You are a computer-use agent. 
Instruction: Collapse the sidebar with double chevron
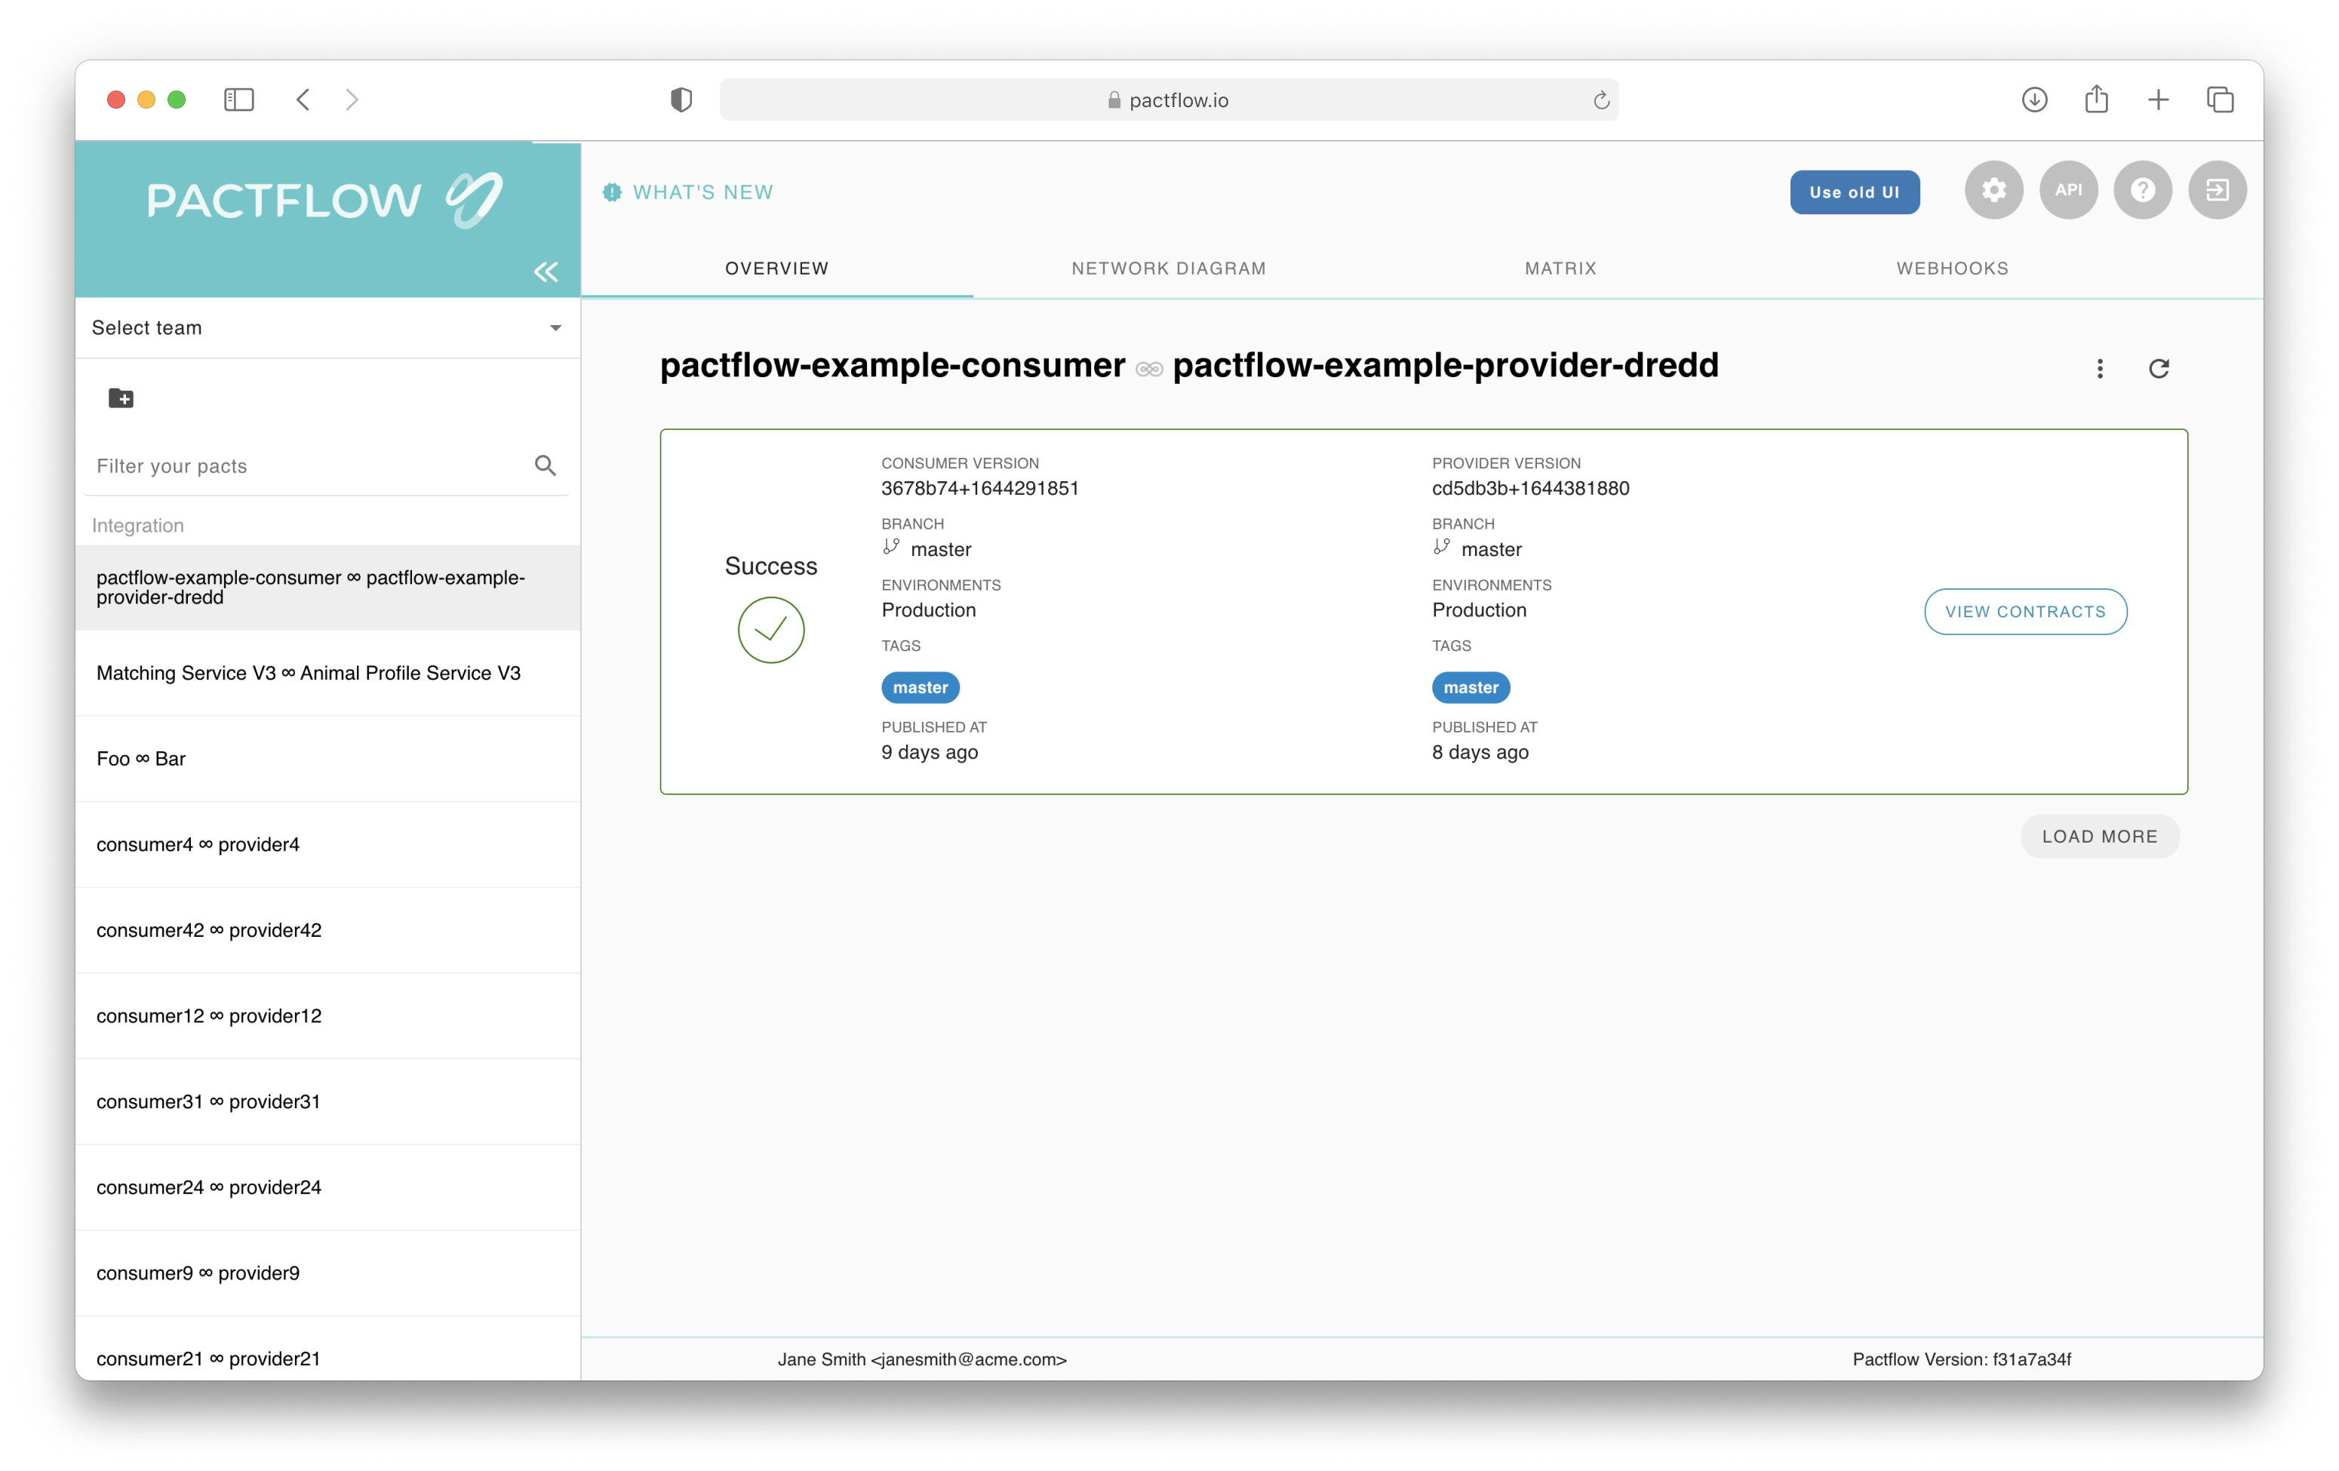[x=546, y=272]
